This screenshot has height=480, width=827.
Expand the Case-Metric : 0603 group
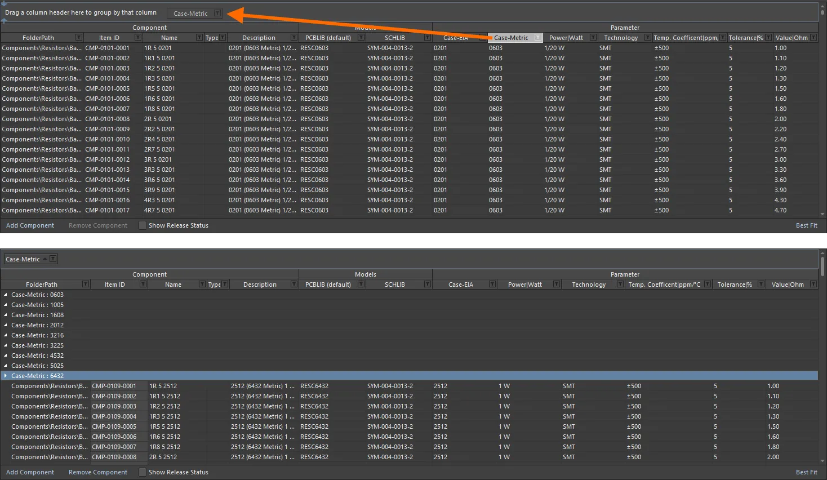point(6,295)
